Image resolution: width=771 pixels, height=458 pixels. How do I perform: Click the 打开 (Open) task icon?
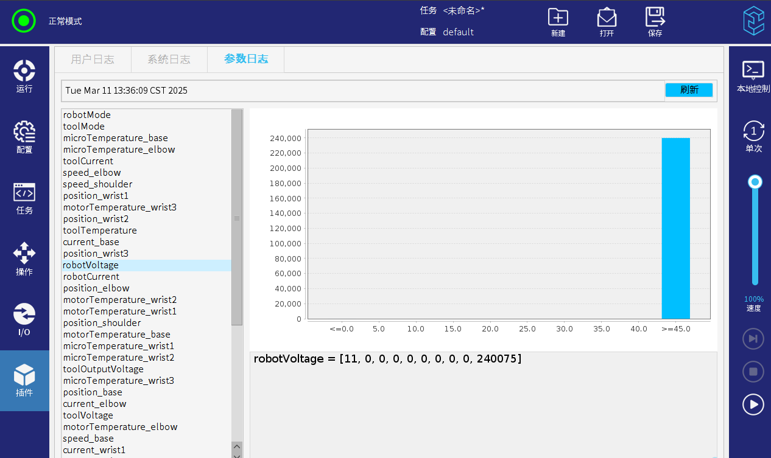point(607,23)
